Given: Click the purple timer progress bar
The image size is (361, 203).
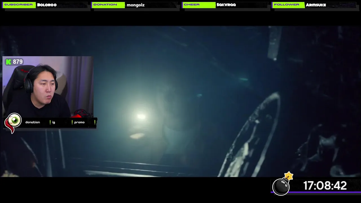Looking at the screenshot, I should coord(316,193).
